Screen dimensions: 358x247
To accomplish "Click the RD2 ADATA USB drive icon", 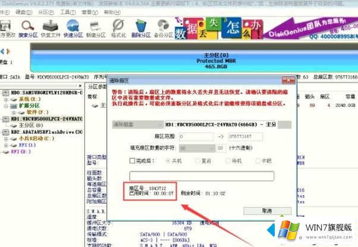I will [6, 132].
